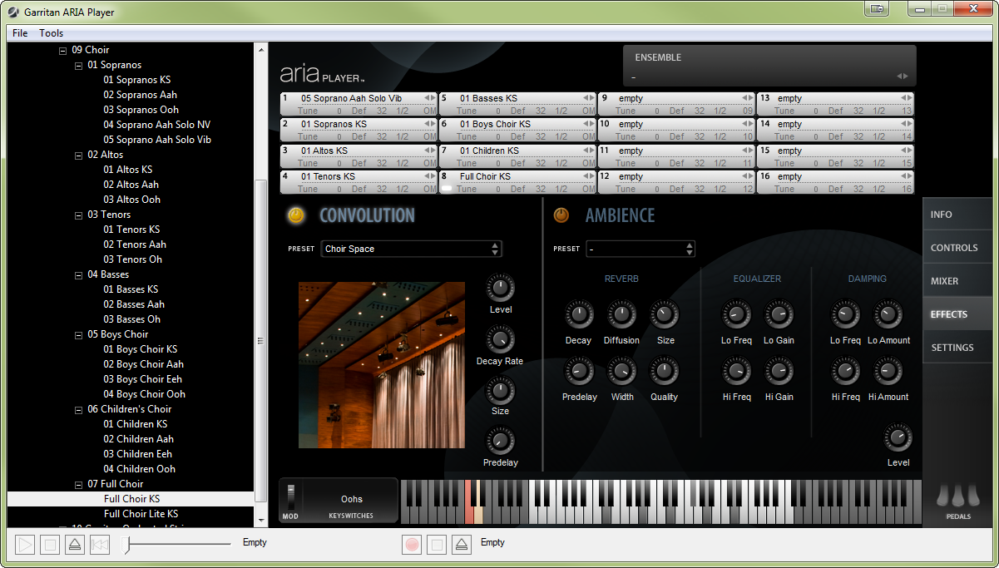
Task: Collapse the 01 Sopranos folder
Action: point(78,65)
